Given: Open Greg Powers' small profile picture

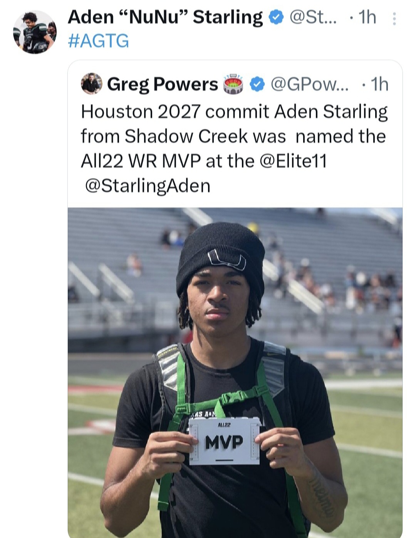Looking at the screenshot, I should (x=92, y=84).
